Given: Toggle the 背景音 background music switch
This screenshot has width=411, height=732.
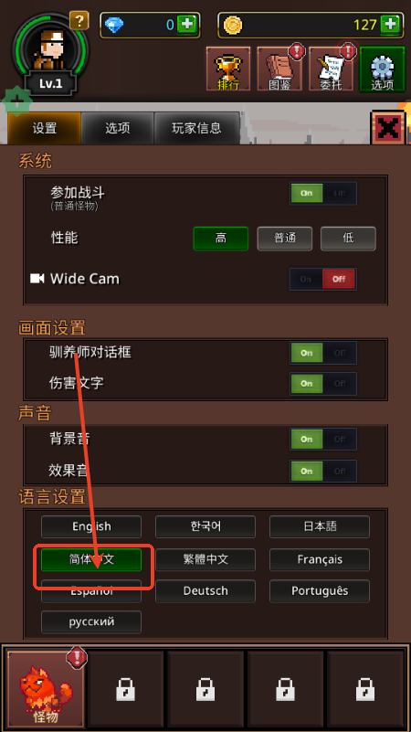Looking at the screenshot, I should [323, 439].
